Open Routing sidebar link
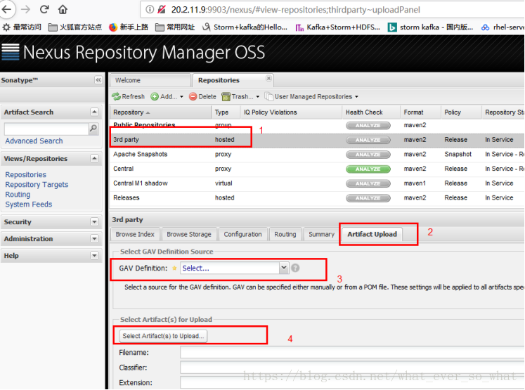This screenshot has width=525, height=390. click(x=18, y=195)
